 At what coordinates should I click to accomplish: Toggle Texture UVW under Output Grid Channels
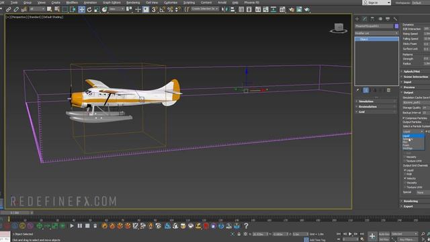pos(405,187)
